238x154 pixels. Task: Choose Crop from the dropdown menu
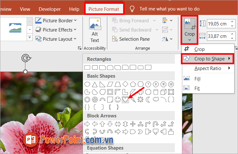208,49
